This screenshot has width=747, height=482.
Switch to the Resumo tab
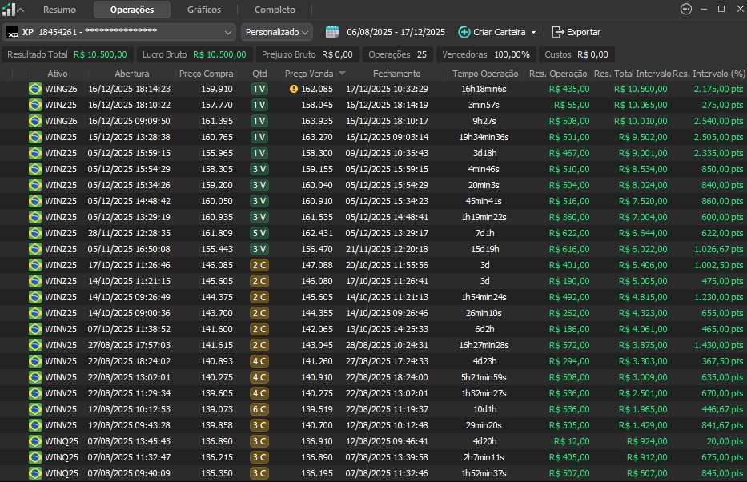pyautogui.click(x=60, y=10)
